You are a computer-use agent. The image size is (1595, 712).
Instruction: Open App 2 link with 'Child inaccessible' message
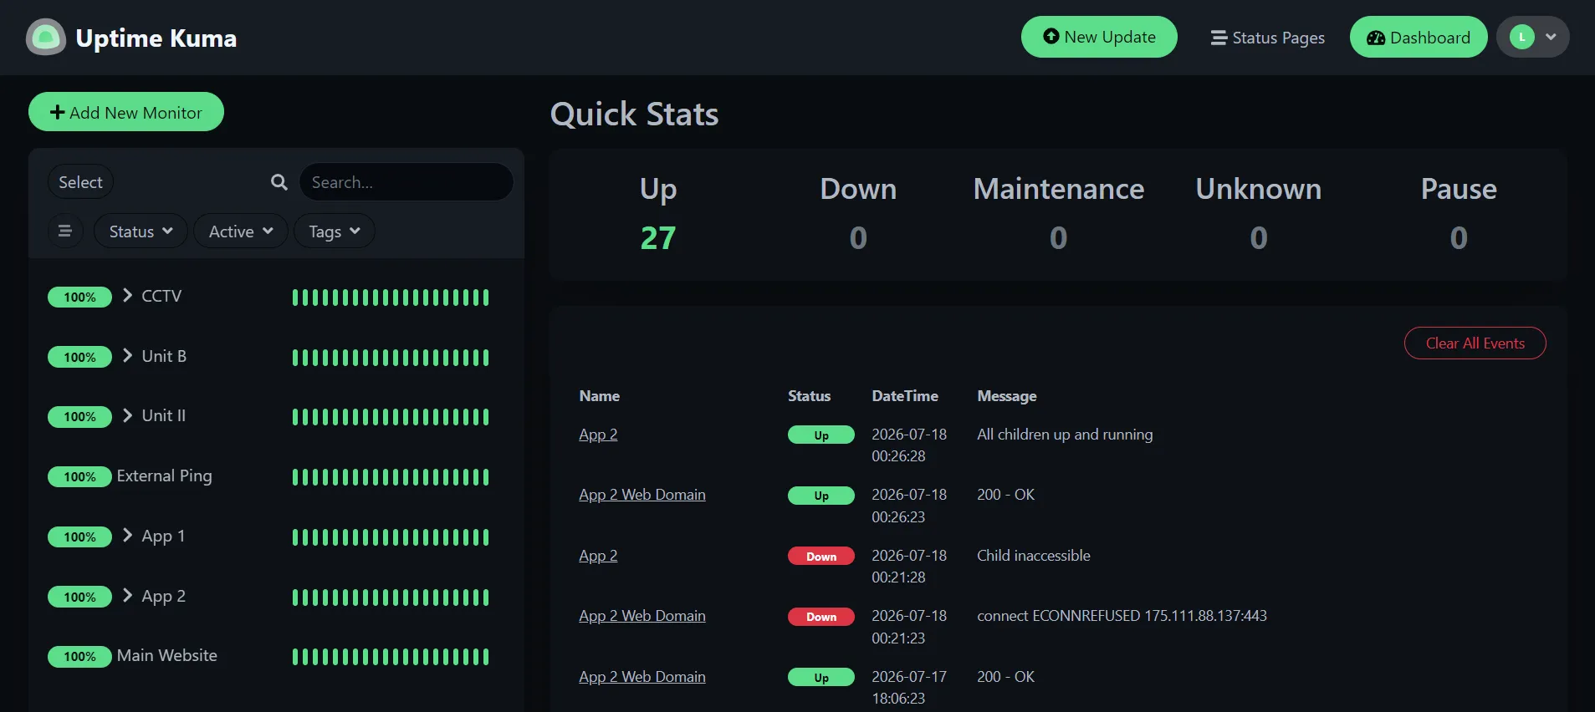(598, 556)
